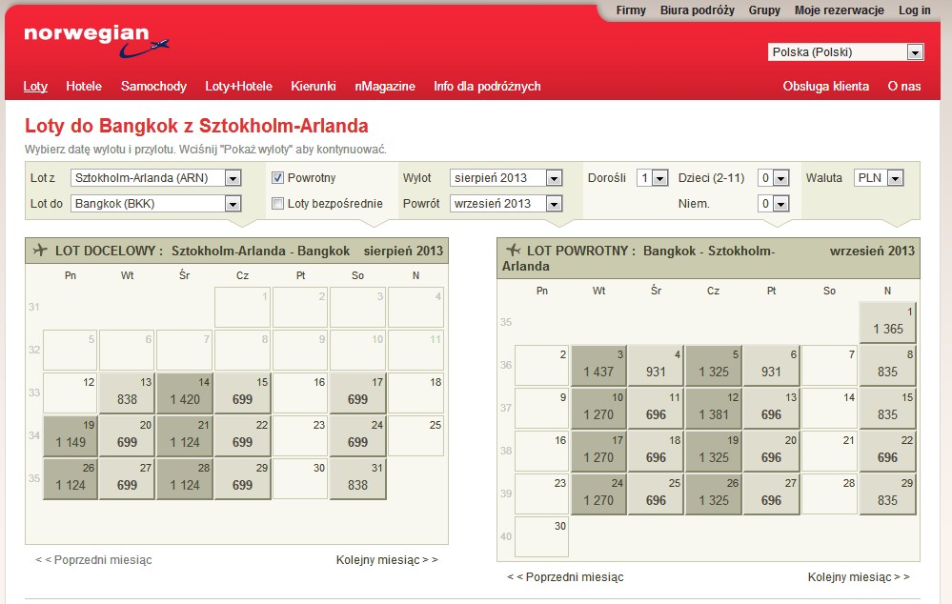Select September 10 return fare 1 270
Image resolution: width=952 pixels, height=604 pixels.
coord(598,409)
